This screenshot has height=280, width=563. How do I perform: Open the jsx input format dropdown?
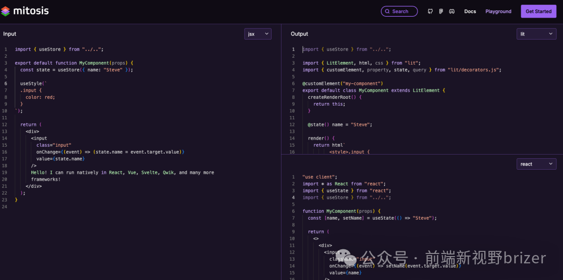point(258,34)
